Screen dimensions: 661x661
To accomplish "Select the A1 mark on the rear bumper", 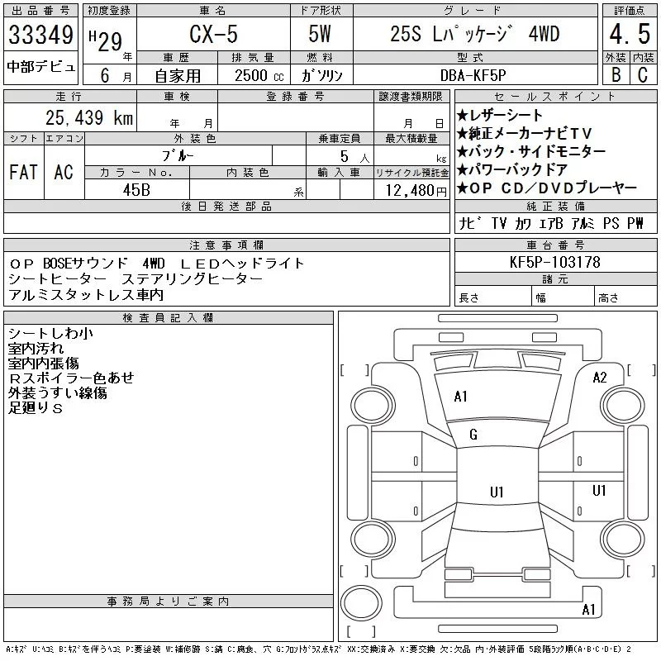I will pos(588,609).
